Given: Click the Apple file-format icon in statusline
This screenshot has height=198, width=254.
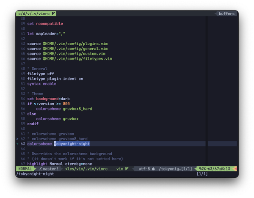Looking at the screenshot, I should (154, 169).
